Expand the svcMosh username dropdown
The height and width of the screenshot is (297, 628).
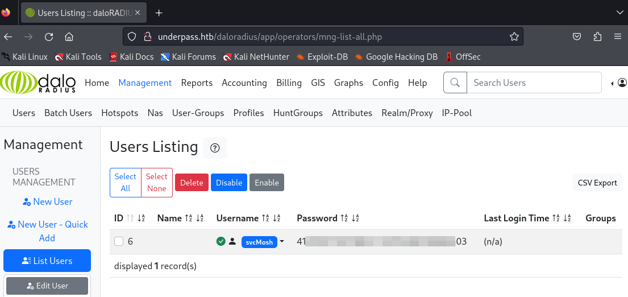click(282, 241)
